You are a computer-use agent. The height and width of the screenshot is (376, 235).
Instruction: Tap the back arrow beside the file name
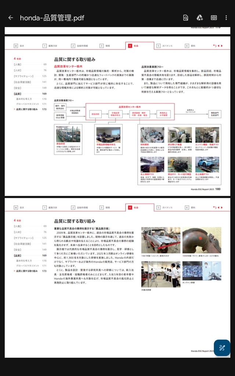[11, 18]
